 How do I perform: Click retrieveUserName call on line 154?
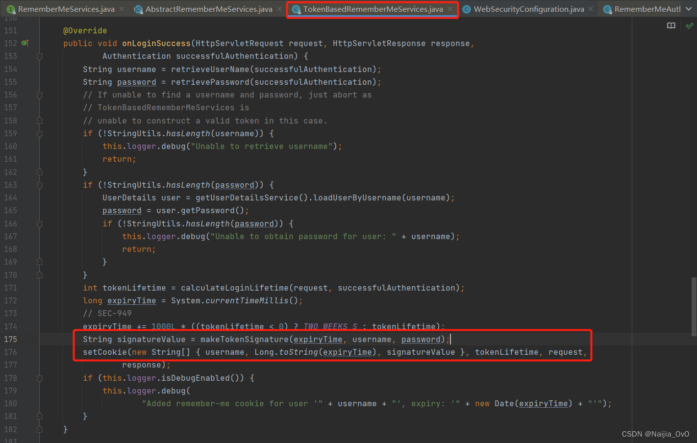tap(210, 69)
